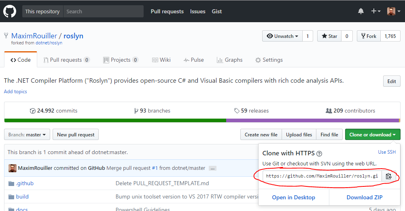Click Create new file button
This screenshot has width=405, height=211.
(x=261, y=134)
